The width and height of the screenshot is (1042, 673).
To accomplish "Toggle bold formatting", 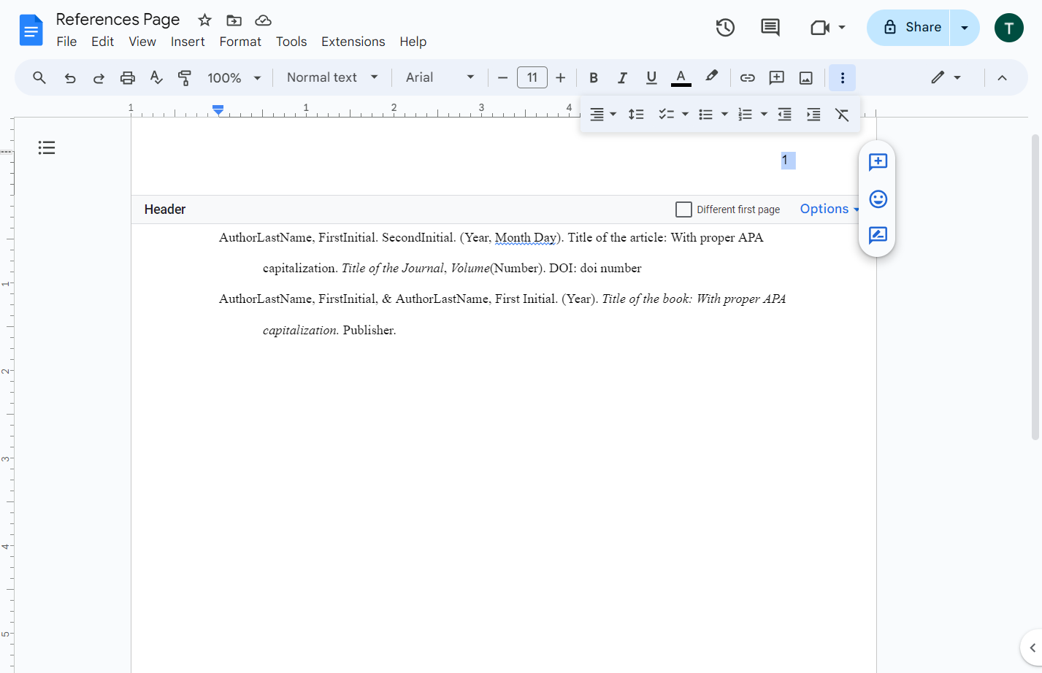I will point(594,77).
